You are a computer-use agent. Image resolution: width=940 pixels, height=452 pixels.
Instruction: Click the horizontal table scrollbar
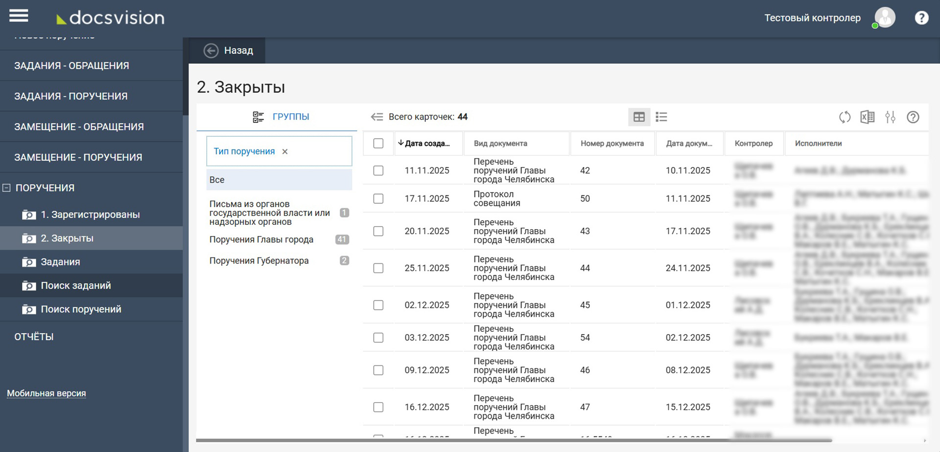(x=514, y=440)
